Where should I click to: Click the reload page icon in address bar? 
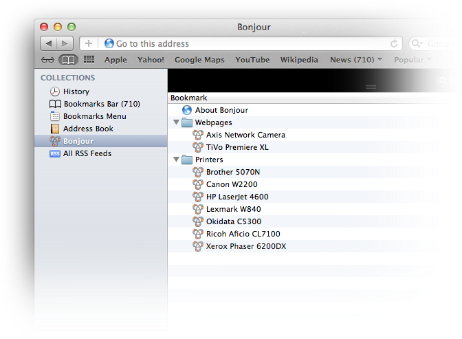point(394,43)
